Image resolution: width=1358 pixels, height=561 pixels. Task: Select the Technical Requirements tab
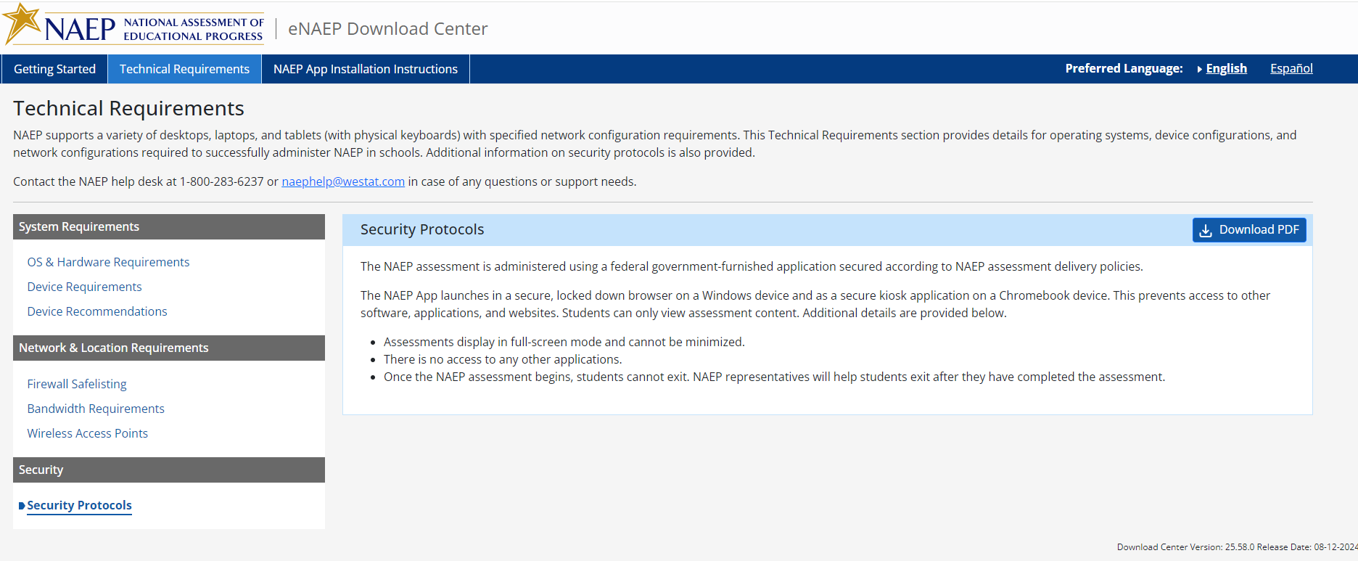(184, 69)
